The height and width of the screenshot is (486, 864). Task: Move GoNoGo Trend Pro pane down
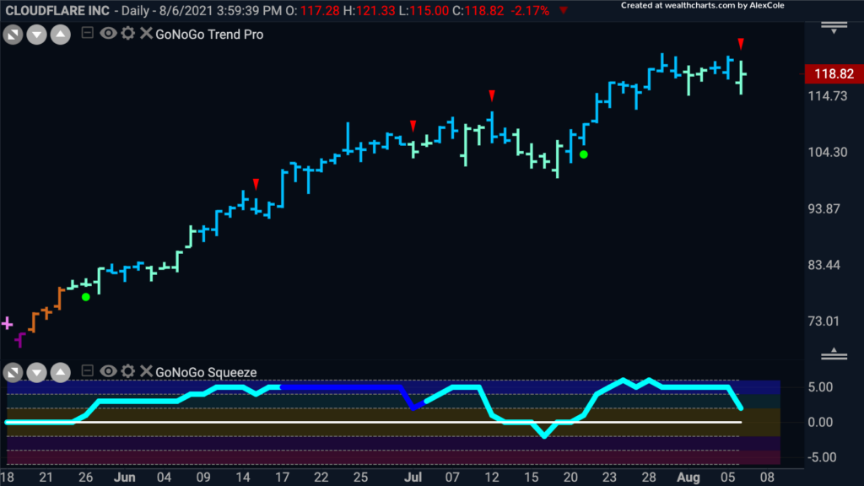[36, 35]
